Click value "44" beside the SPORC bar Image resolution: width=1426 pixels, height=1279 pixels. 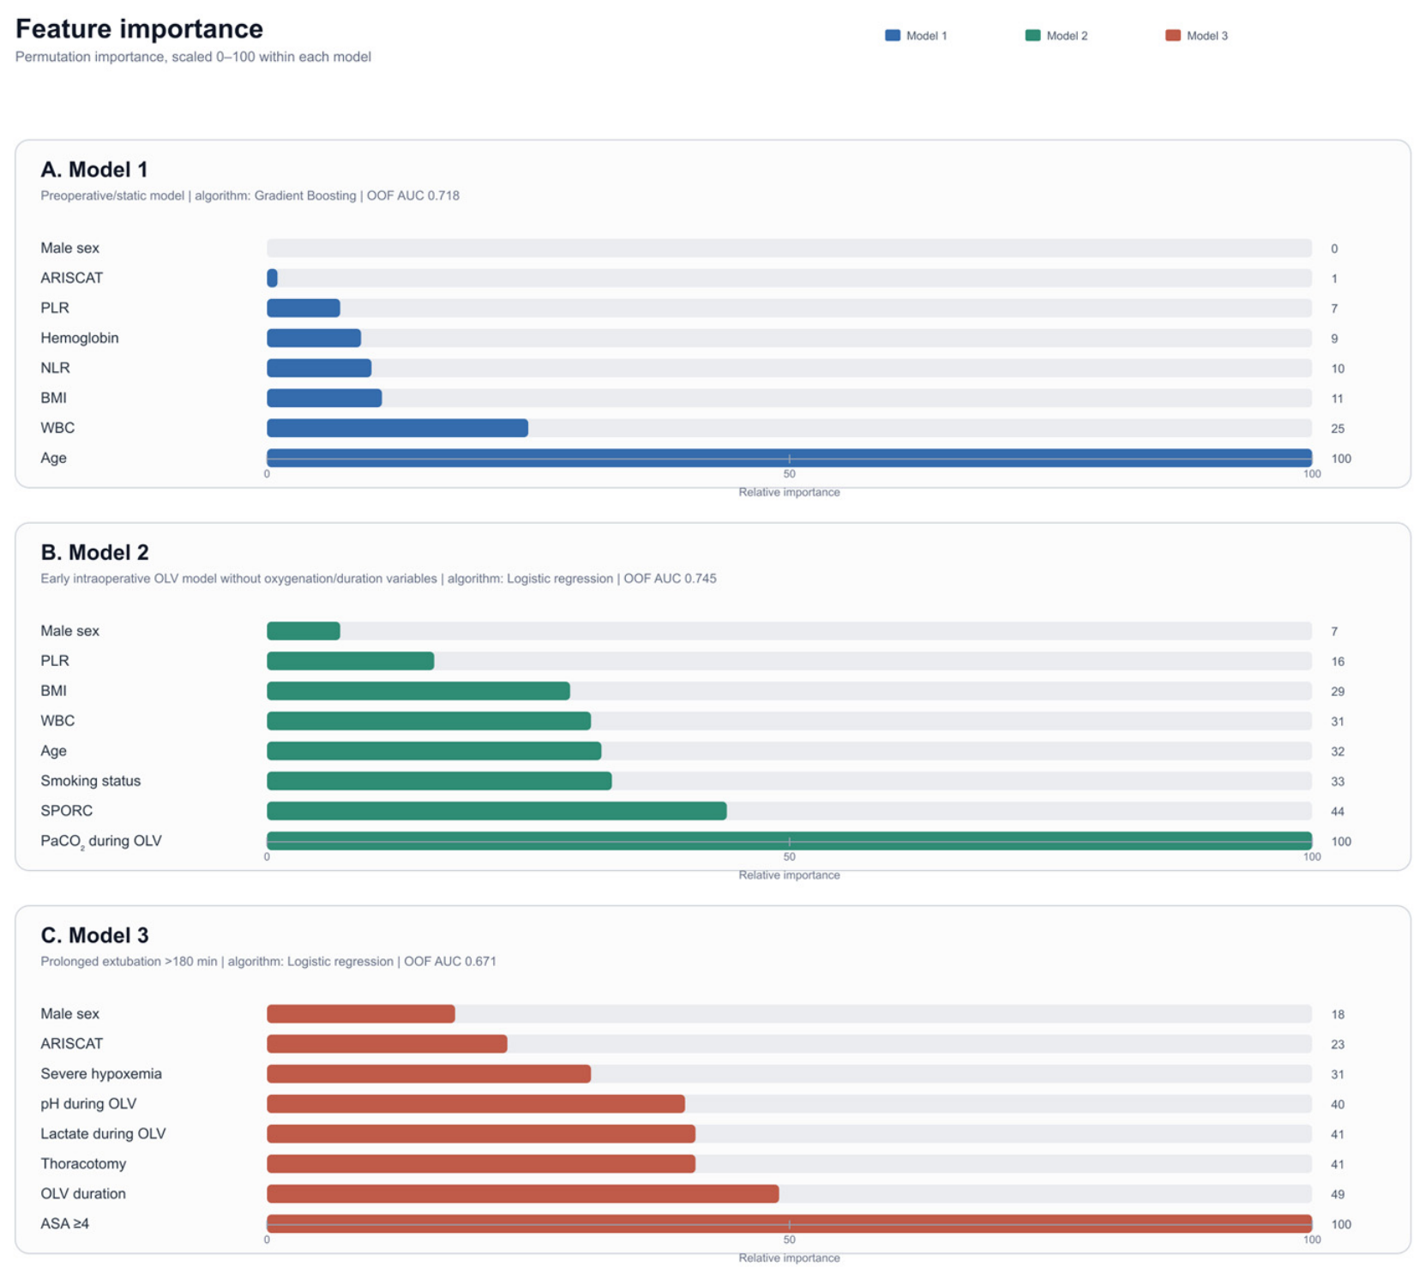[x=1338, y=812]
